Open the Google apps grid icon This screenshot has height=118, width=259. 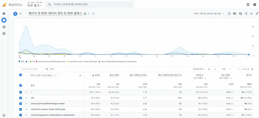click(248, 5)
